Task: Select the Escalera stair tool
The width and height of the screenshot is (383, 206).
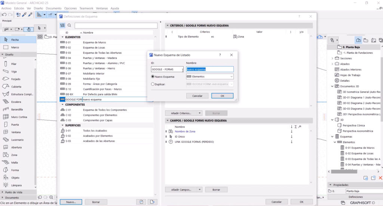Action: [x=16, y=102]
